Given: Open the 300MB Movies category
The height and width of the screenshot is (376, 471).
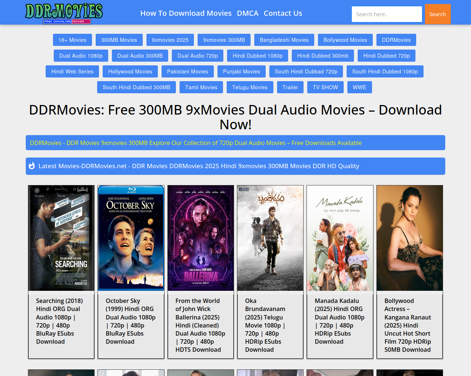Looking at the screenshot, I should (x=119, y=40).
